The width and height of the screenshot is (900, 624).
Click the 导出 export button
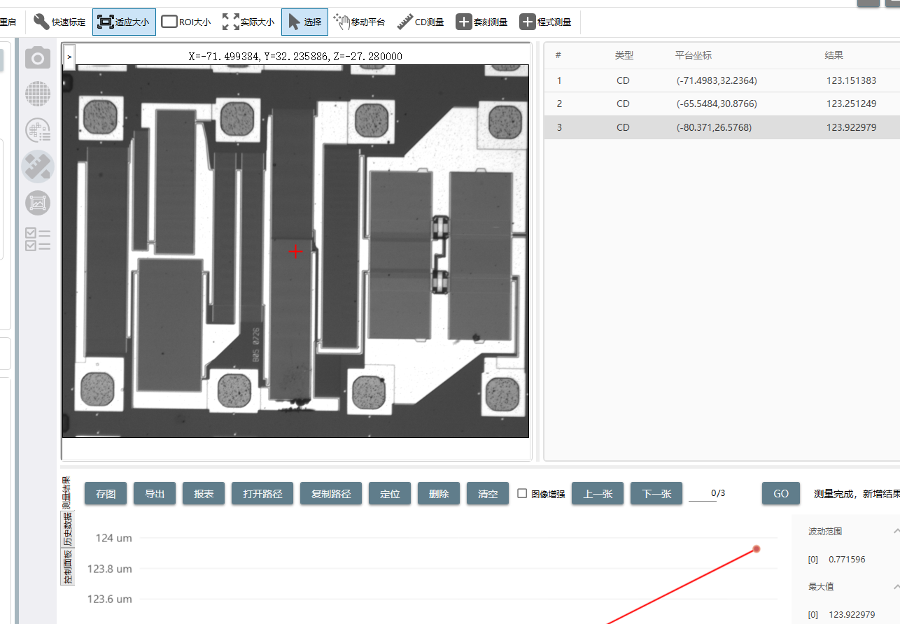point(155,493)
